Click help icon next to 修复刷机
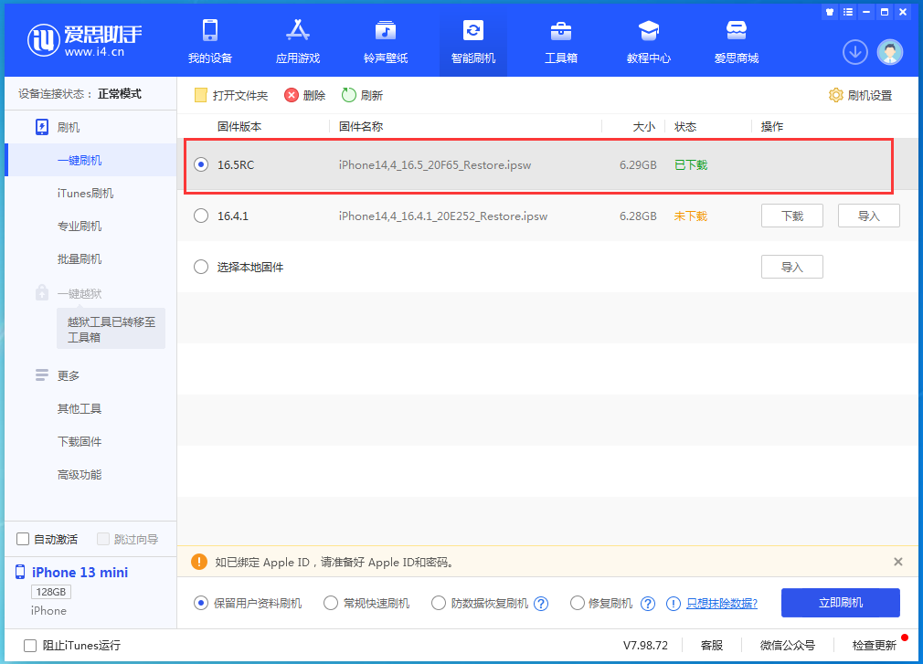The width and height of the screenshot is (923, 664). pos(648,604)
